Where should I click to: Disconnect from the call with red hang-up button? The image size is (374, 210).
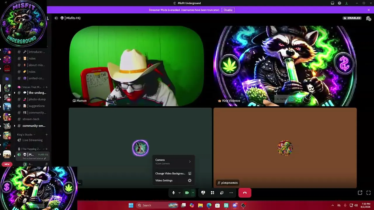pos(245,193)
